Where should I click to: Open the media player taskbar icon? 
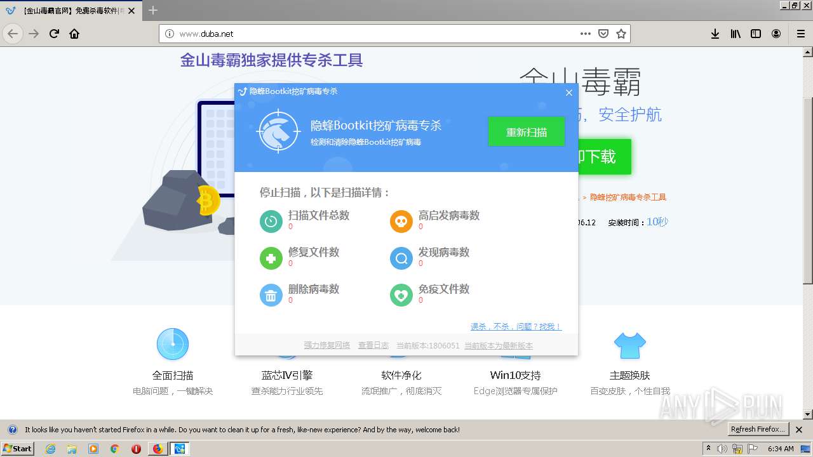click(x=93, y=449)
